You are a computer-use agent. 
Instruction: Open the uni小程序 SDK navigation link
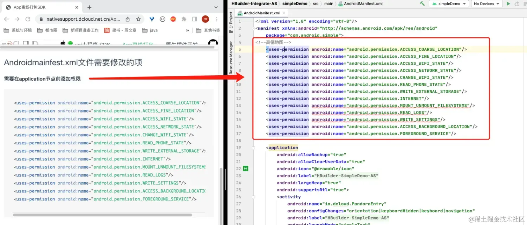92,44
